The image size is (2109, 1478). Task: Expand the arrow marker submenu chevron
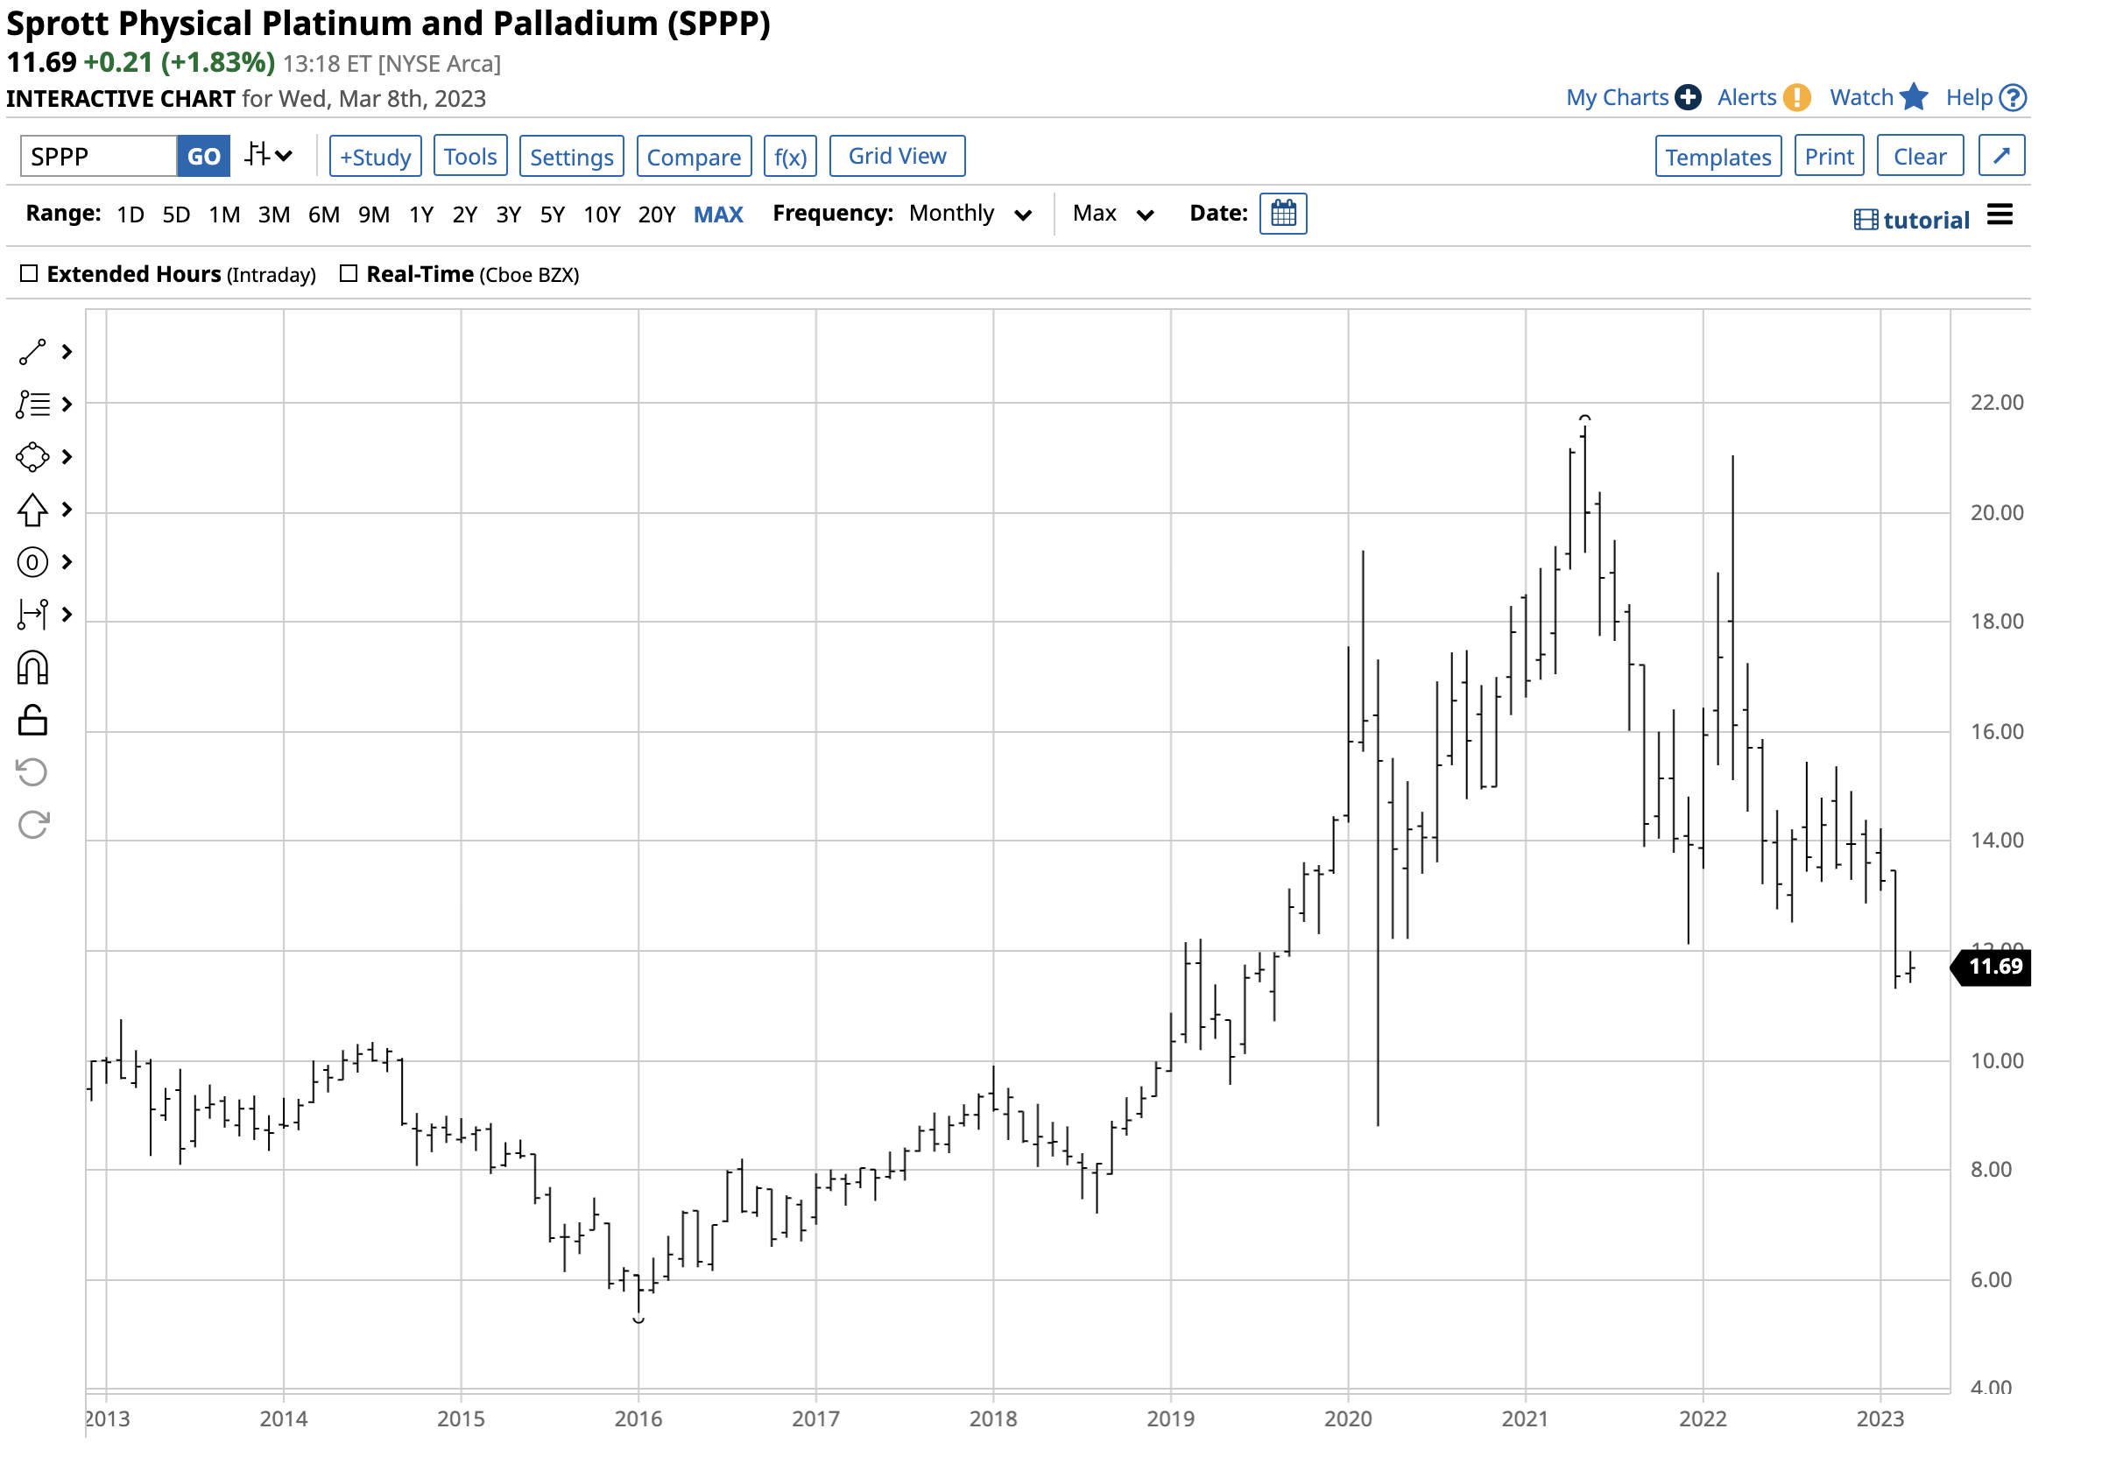(x=67, y=510)
